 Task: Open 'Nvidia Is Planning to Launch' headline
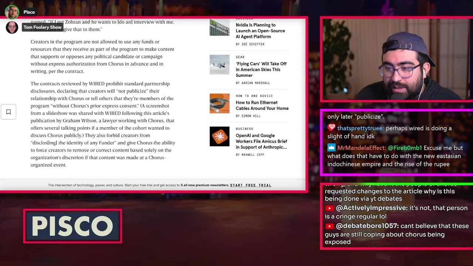tap(260, 31)
